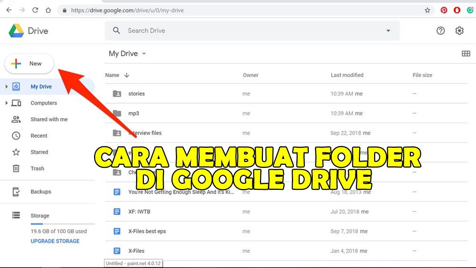Click the browser forward arrow
476x268 pixels.
[x=22, y=10]
